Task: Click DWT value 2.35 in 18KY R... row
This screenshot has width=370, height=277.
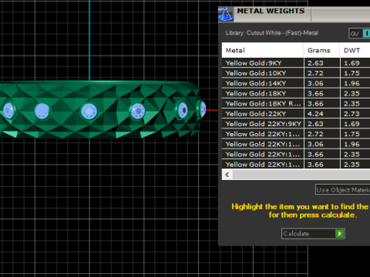Action: click(x=351, y=104)
